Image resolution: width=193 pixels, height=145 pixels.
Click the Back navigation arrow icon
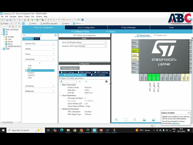pyautogui.click(x=67, y=20)
